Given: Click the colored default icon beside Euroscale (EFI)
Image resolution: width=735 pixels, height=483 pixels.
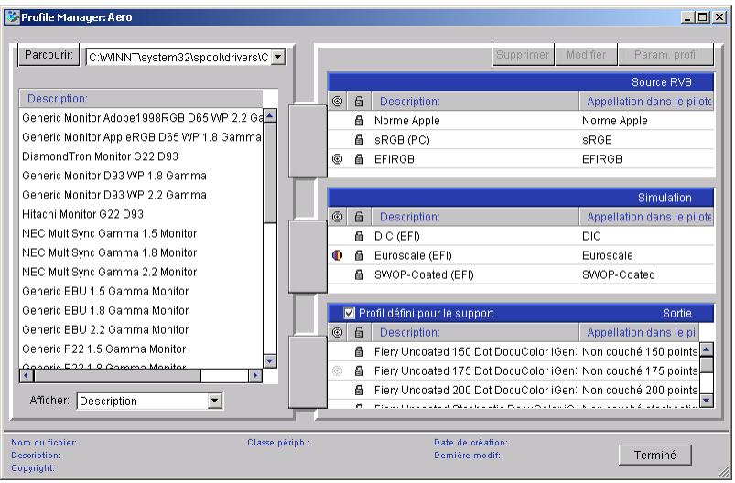Looking at the screenshot, I should (x=337, y=255).
